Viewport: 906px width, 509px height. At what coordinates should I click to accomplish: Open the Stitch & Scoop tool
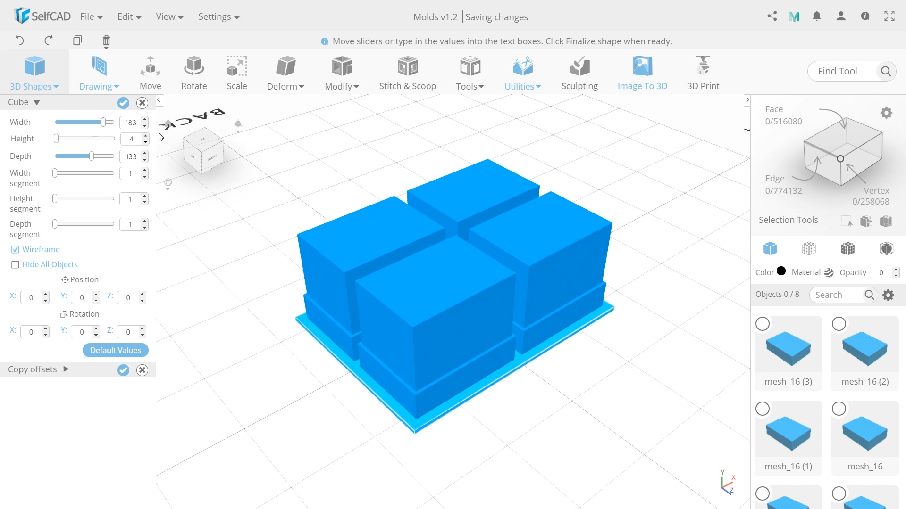click(408, 73)
